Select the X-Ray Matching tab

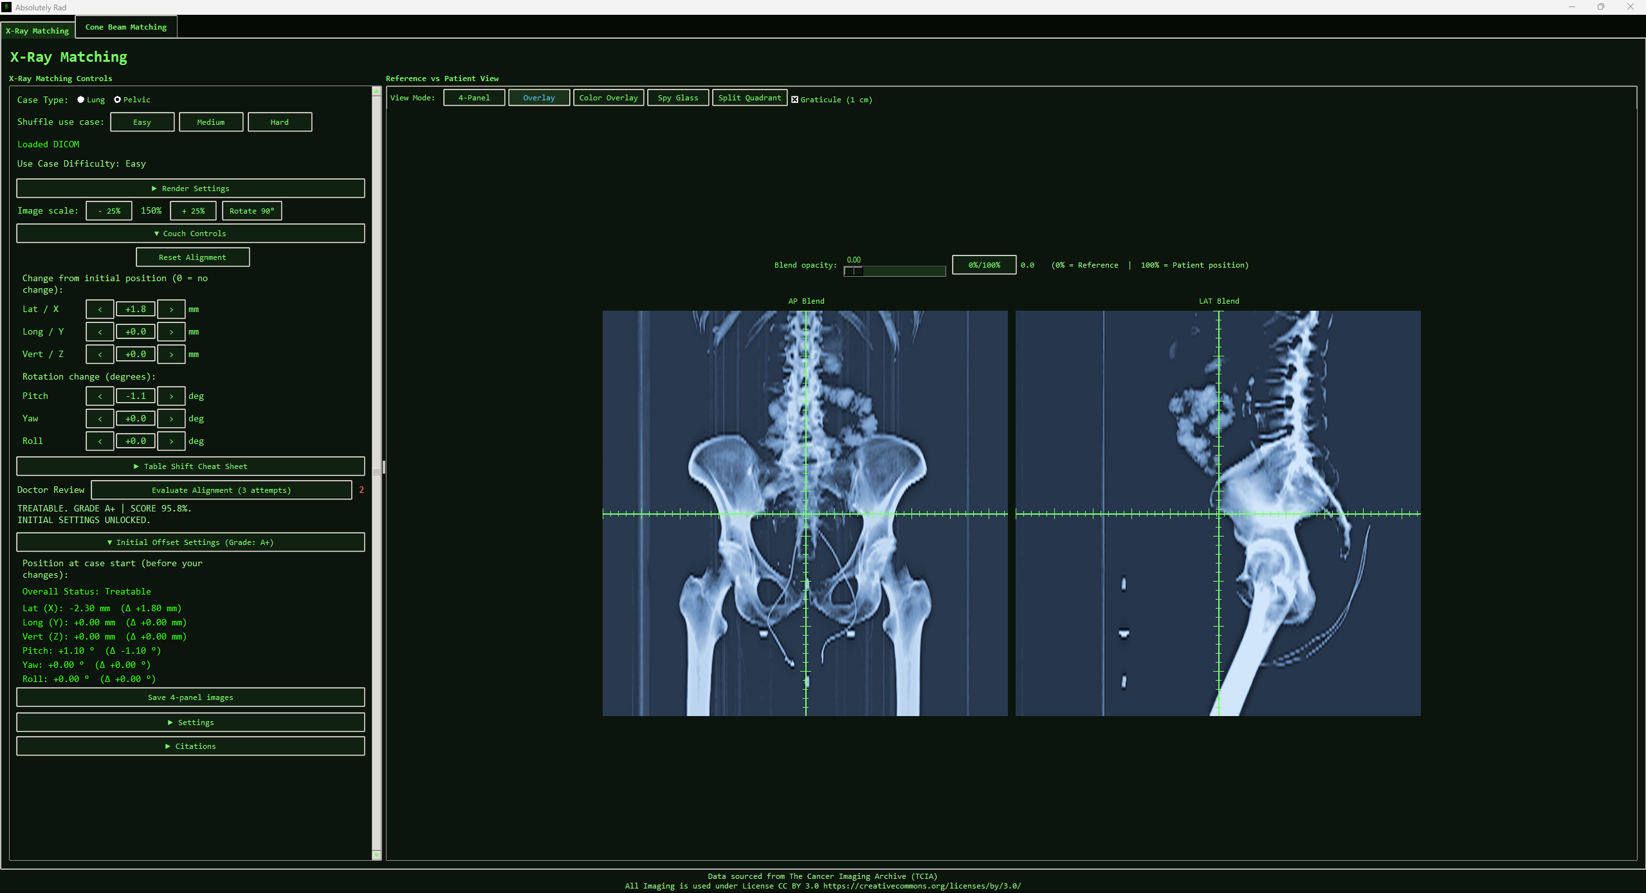click(x=37, y=30)
